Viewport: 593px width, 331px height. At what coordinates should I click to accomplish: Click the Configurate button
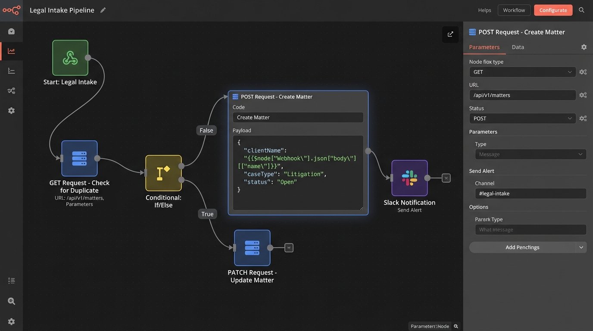click(x=553, y=10)
